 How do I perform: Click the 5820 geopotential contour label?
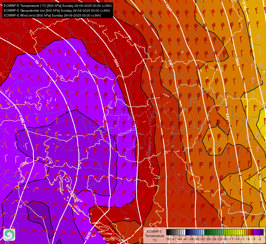pos(228,117)
